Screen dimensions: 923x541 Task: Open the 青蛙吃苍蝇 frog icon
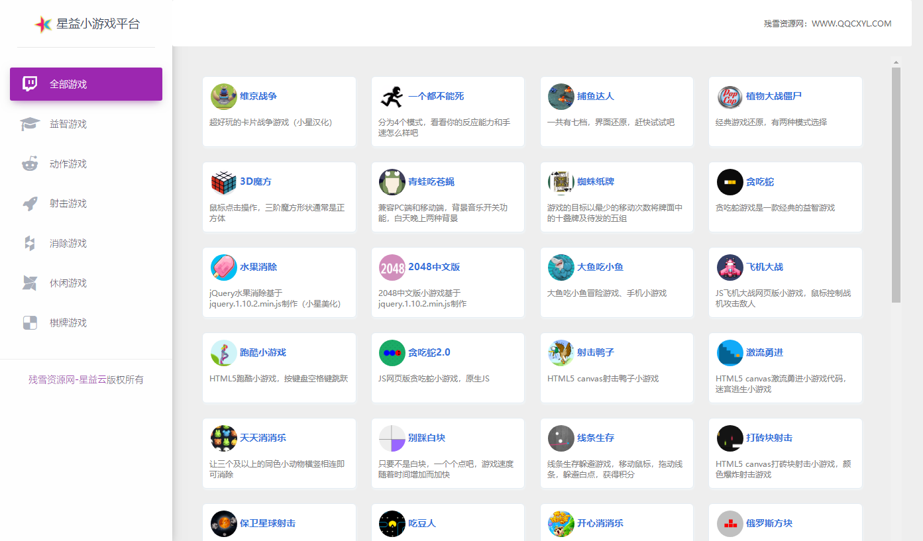(x=392, y=182)
